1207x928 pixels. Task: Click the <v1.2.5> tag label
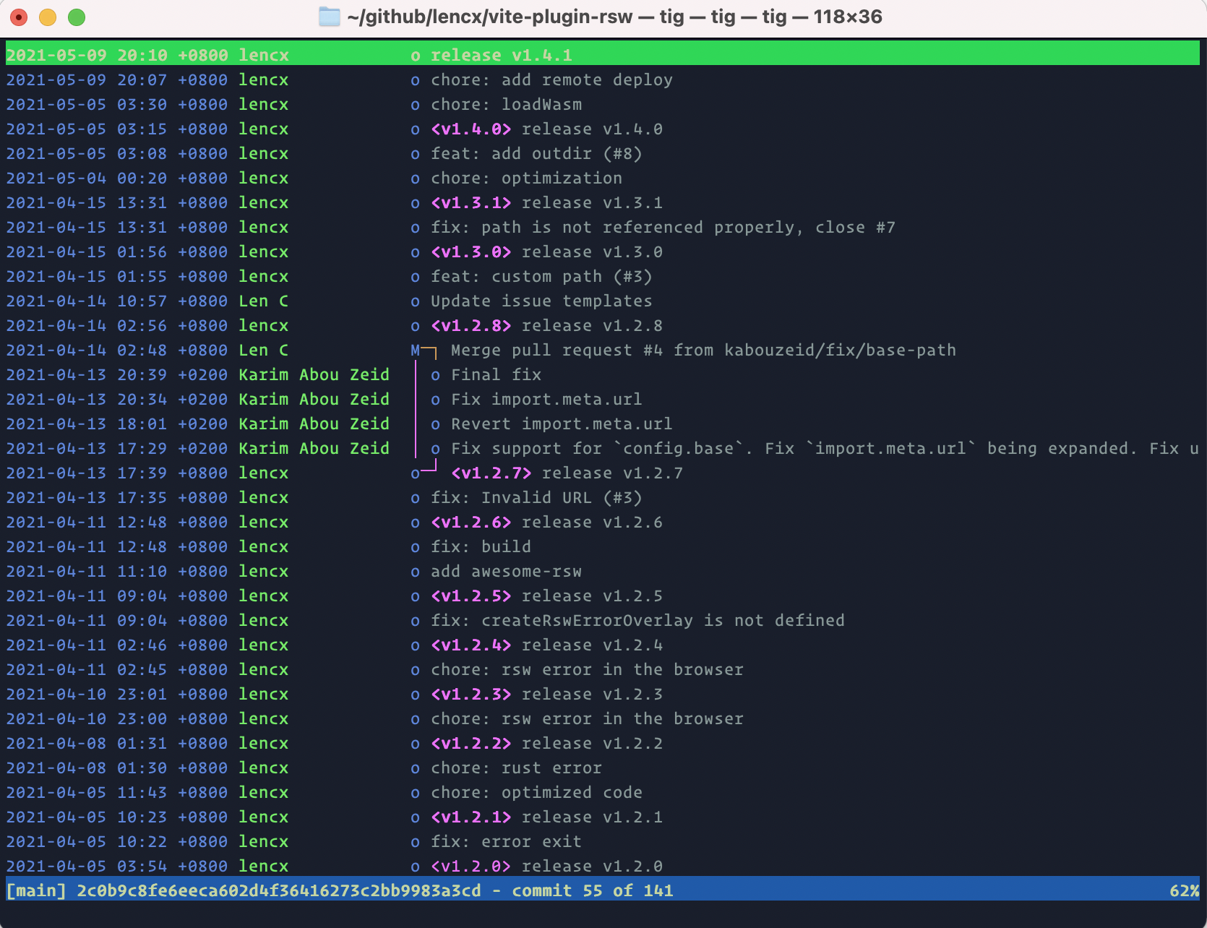471,596
